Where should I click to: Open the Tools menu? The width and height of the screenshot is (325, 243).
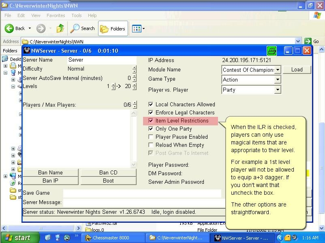click(x=77, y=15)
